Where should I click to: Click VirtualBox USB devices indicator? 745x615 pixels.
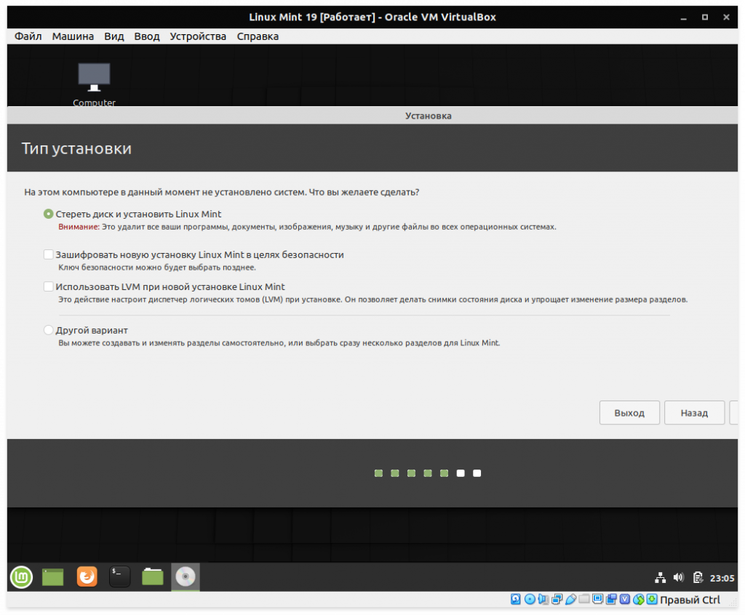[x=570, y=599]
